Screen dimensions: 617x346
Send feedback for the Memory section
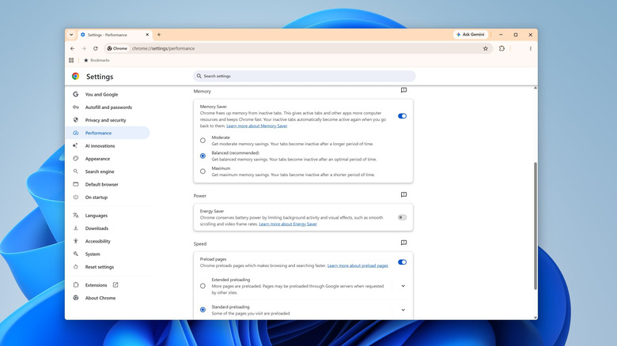tap(403, 90)
